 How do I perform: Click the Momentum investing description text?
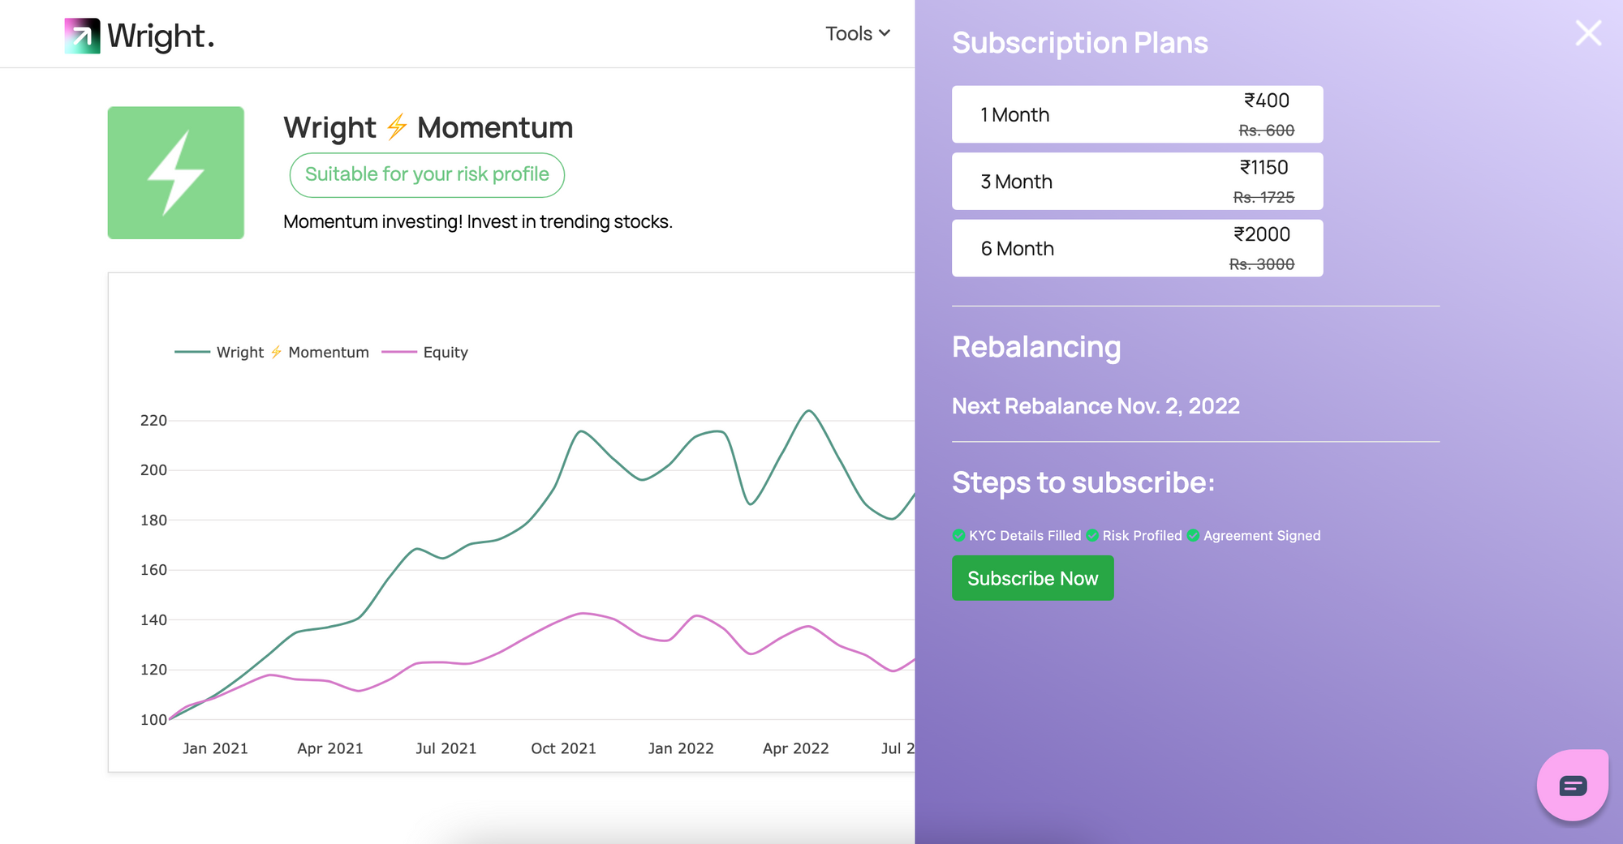(x=478, y=221)
